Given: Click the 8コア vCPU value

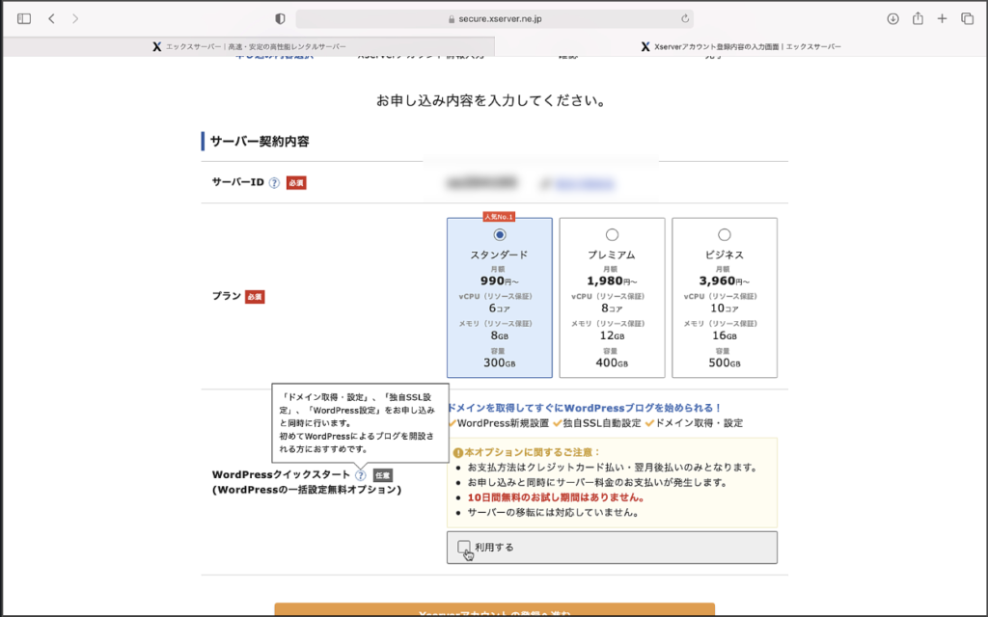Looking at the screenshot, I should tap(612, 308).
